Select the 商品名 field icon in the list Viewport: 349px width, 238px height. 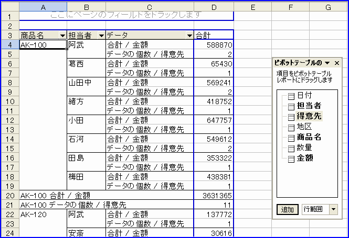291,138
